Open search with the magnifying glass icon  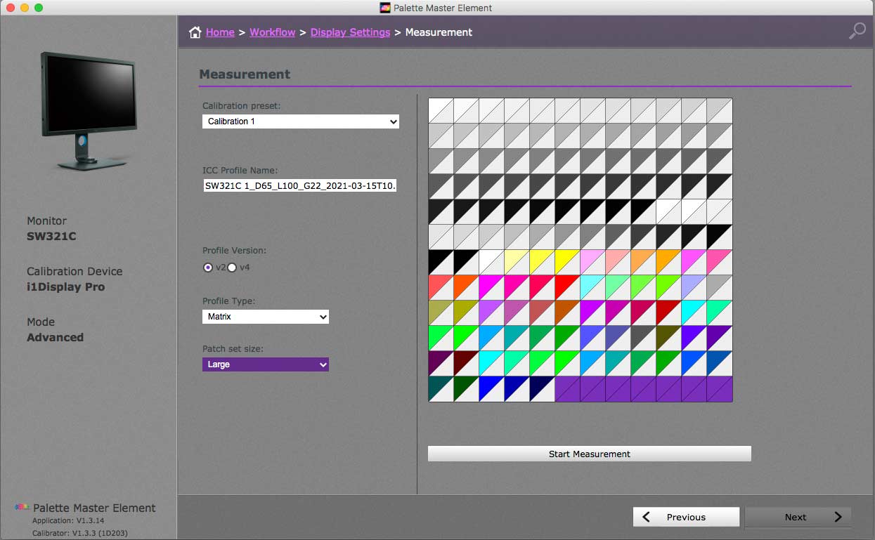click(x=857, y=32)
